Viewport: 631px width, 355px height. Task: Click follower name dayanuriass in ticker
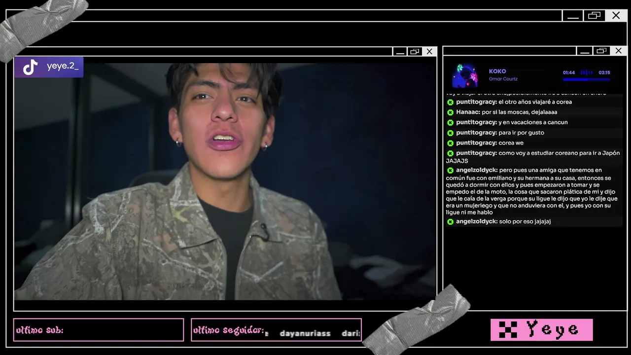(305, 334)
